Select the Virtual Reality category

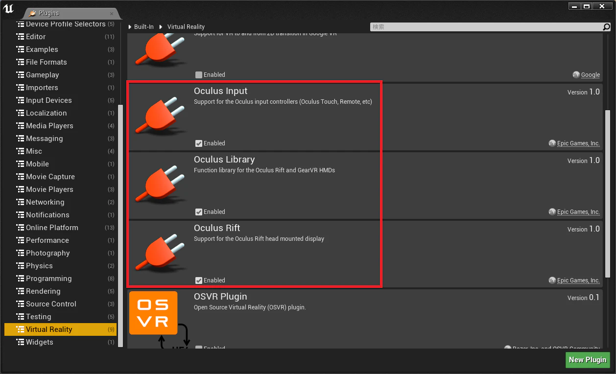pyautogui.click(x=60, y=329)
